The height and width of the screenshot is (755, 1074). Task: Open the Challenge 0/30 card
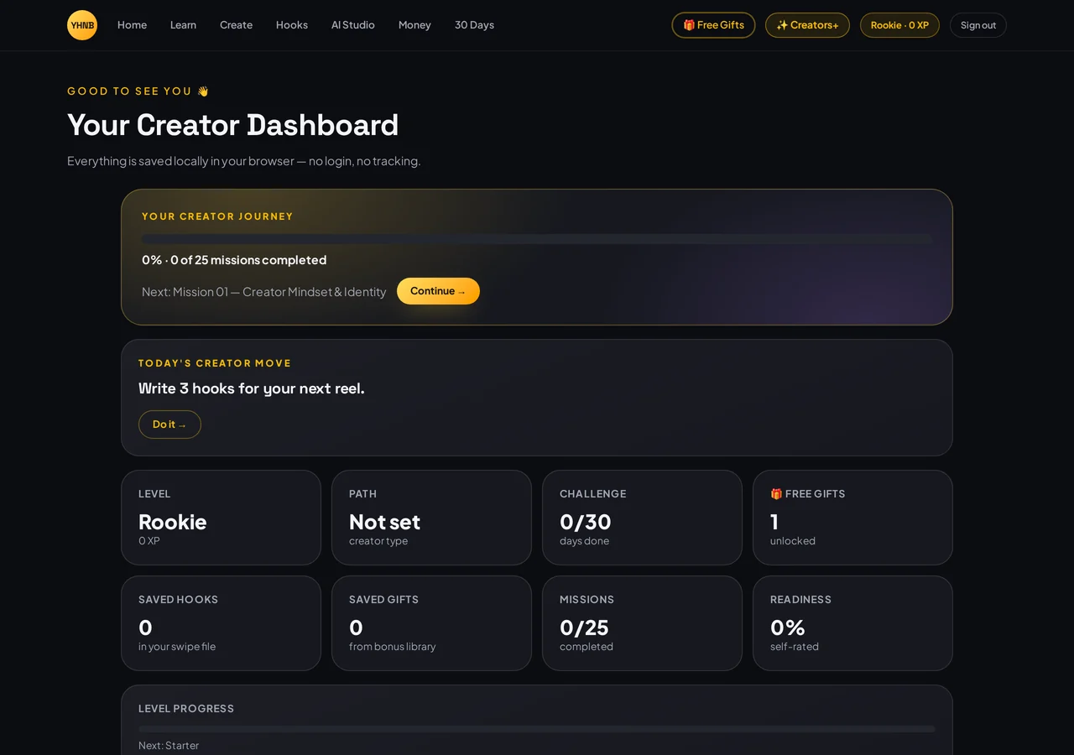tap(642, 518)
